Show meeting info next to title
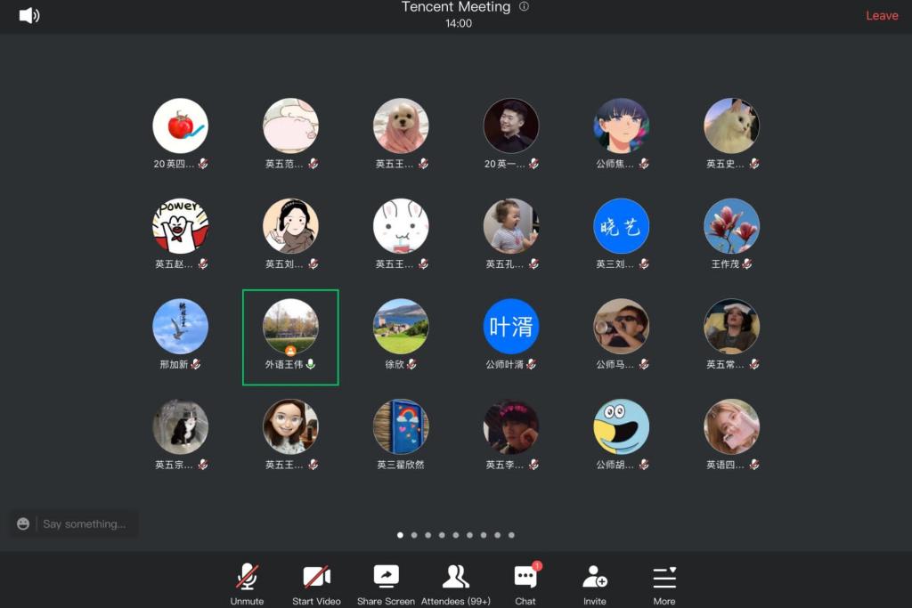912x608 pixels. [x=524, y=7]
